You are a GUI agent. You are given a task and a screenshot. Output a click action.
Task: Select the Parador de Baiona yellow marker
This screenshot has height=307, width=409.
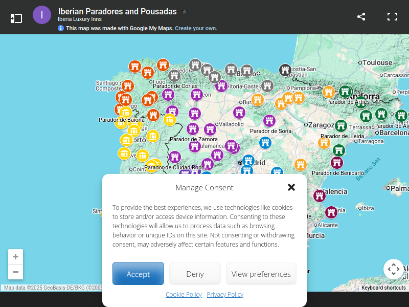tap(126, 111)
